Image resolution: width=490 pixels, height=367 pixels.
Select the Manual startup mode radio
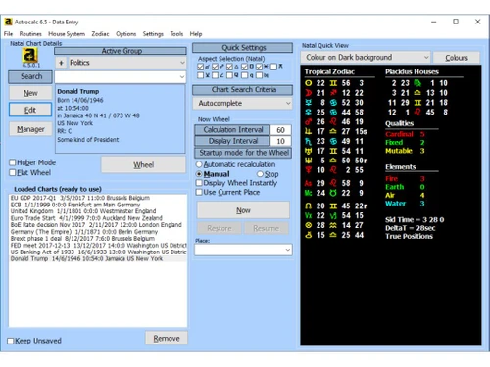point(199,174)
